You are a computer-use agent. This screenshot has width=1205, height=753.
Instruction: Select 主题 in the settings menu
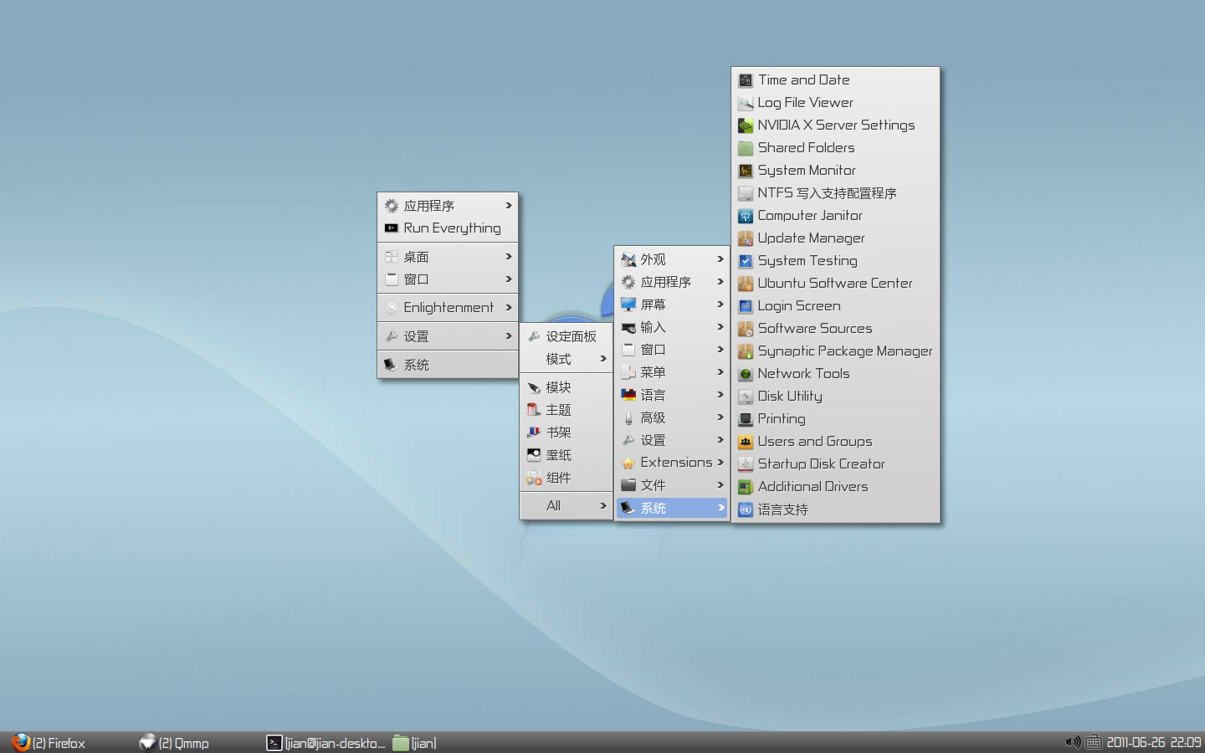coord(567,410)
